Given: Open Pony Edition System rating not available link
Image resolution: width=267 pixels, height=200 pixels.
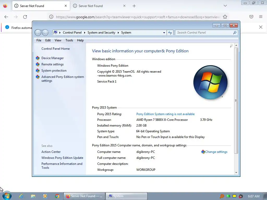Looking at the screenshot, I should pos(165,114).
